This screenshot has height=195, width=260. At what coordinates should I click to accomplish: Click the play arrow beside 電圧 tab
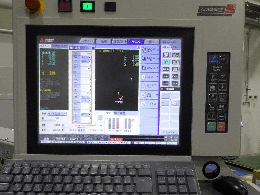pos(100,117)
